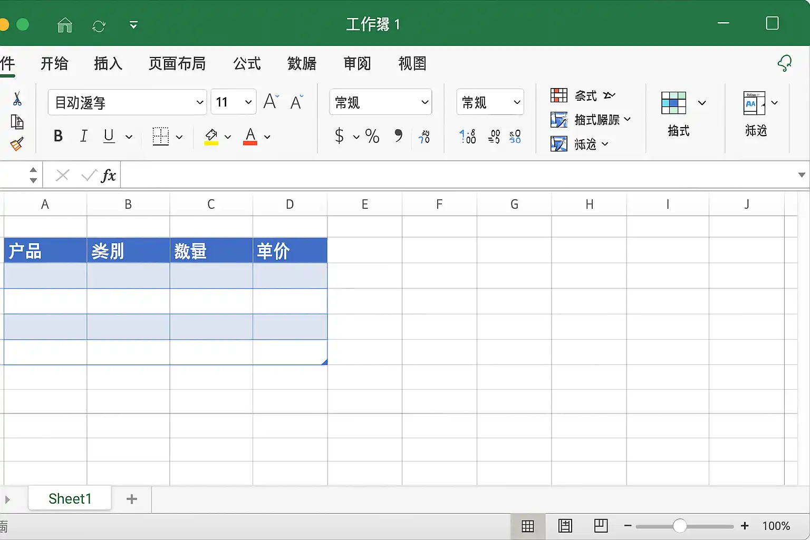Toggle Underline formatting

(x=109, y=136)
